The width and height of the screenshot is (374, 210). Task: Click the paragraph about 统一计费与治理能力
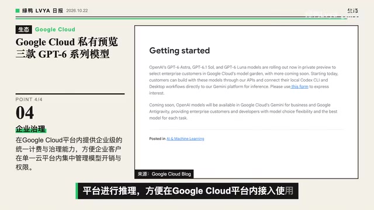point(69,153)
